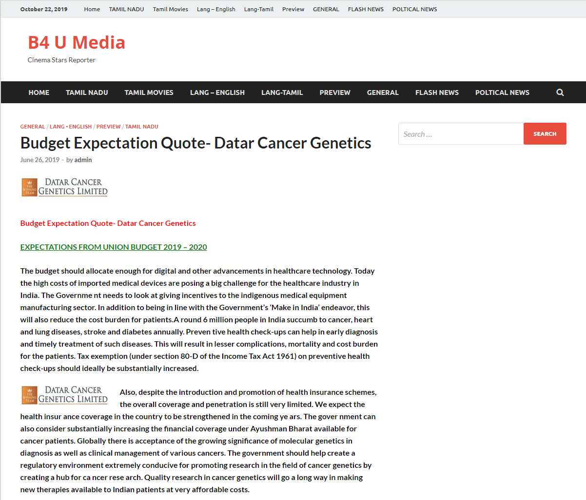Image resolution: width=586 pixels, height=500 pixels.
Task: Open FLASH NEWS in the top utility bar
Action: click(x=366, y=9)
